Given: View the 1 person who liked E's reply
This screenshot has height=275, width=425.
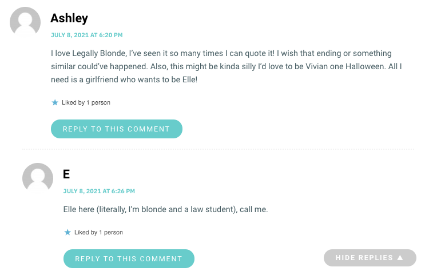Looking at the screenshot, I should [111, 232].
